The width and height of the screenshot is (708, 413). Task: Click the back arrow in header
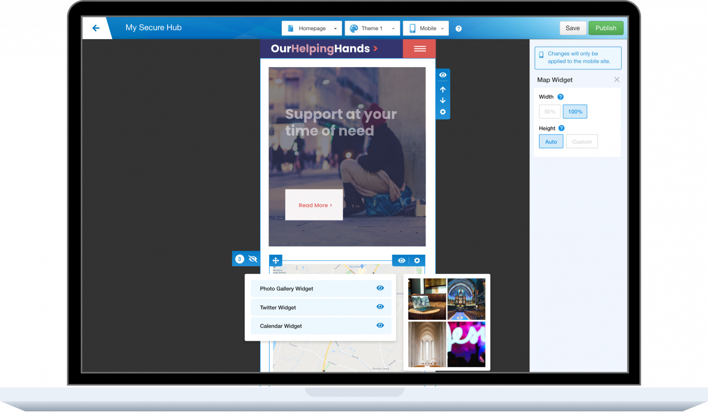click(x=96, y=28)
